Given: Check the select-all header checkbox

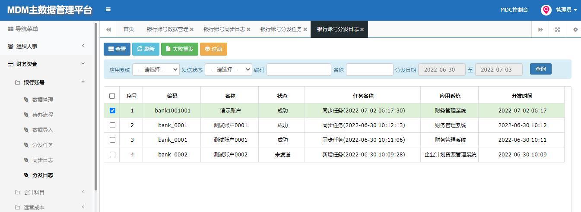Looking at the screenshot, I should coord(112,96).
